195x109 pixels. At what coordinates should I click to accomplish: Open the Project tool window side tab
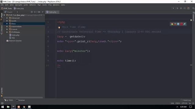click(x=2, y=17)
